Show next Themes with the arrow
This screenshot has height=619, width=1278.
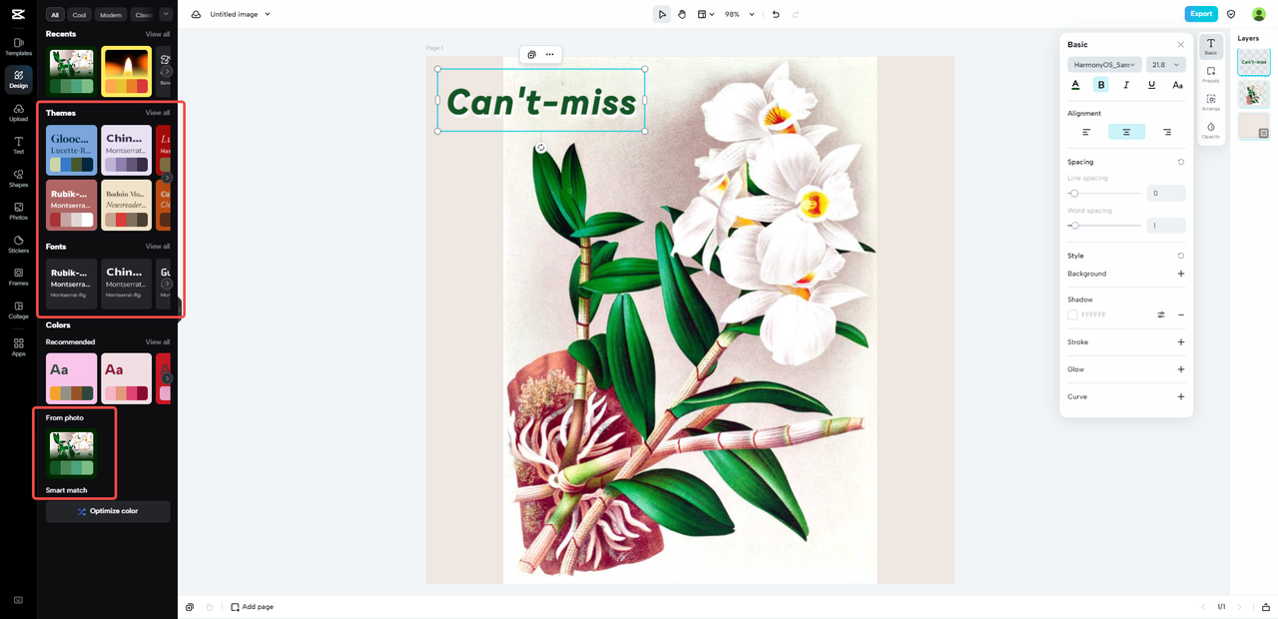[x=167, y=178]
